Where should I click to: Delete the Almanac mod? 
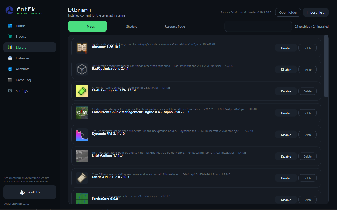pos(308,48)
